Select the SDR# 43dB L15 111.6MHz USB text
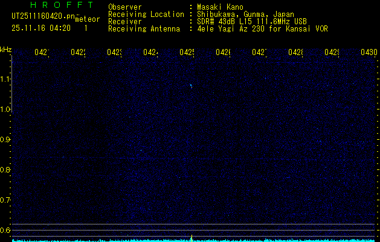The width and height of the screenshot is (380, 242). click(x=252, y=22)
